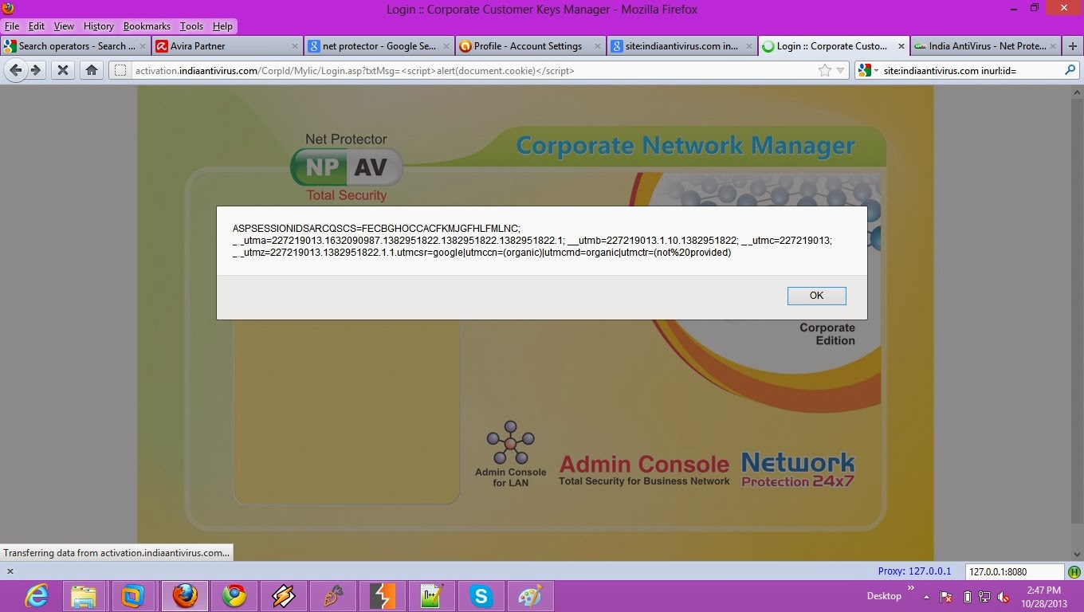Open the History menu
The height and width of the screenshot is (612, 1084).
pyautogui.click(x=99, y=26)
